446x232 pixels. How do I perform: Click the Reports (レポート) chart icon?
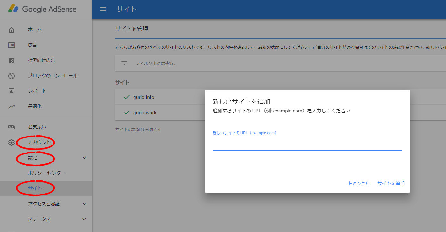point(12,91)
